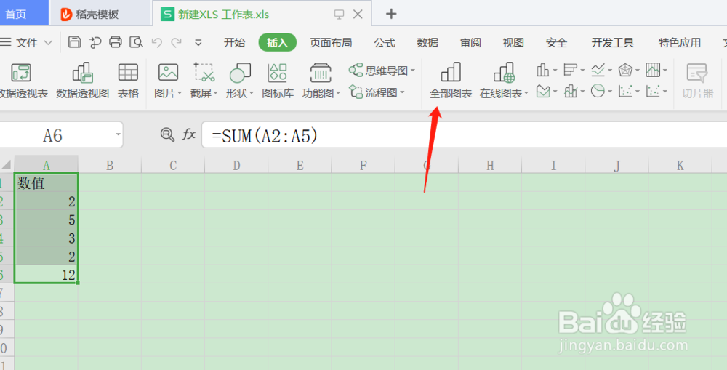727x370 pixels.
Task: Click the presentation screen icon on file tab
Action: [339, 15]
